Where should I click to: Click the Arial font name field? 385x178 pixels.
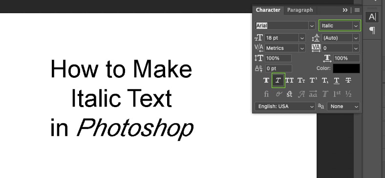(282, 25)
